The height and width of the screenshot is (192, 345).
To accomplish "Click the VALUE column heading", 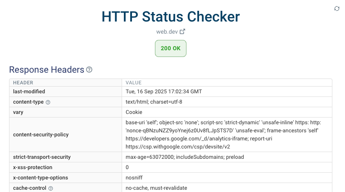I will tap(134, 83).
